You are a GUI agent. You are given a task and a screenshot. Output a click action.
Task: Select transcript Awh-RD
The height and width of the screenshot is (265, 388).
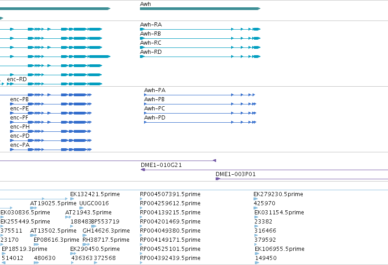[x=200, y=57]
